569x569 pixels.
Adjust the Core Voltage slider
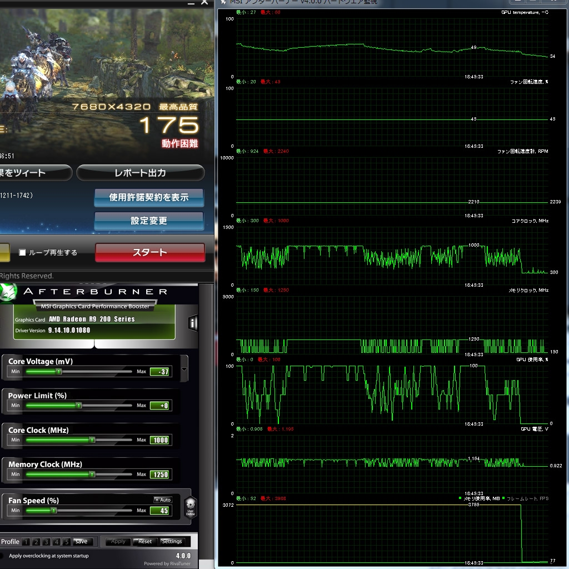click(79, 371)
